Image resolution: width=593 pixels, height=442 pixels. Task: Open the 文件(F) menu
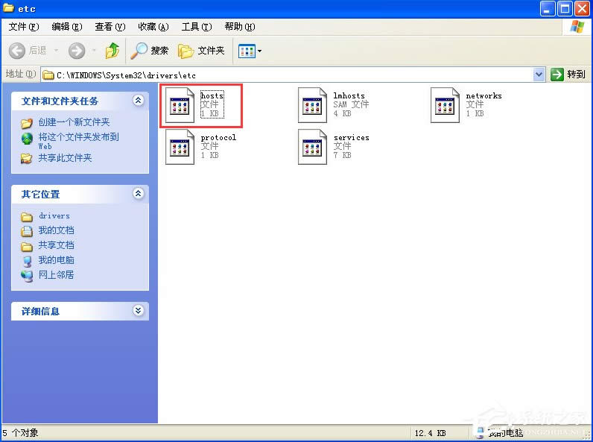point(23,27)
